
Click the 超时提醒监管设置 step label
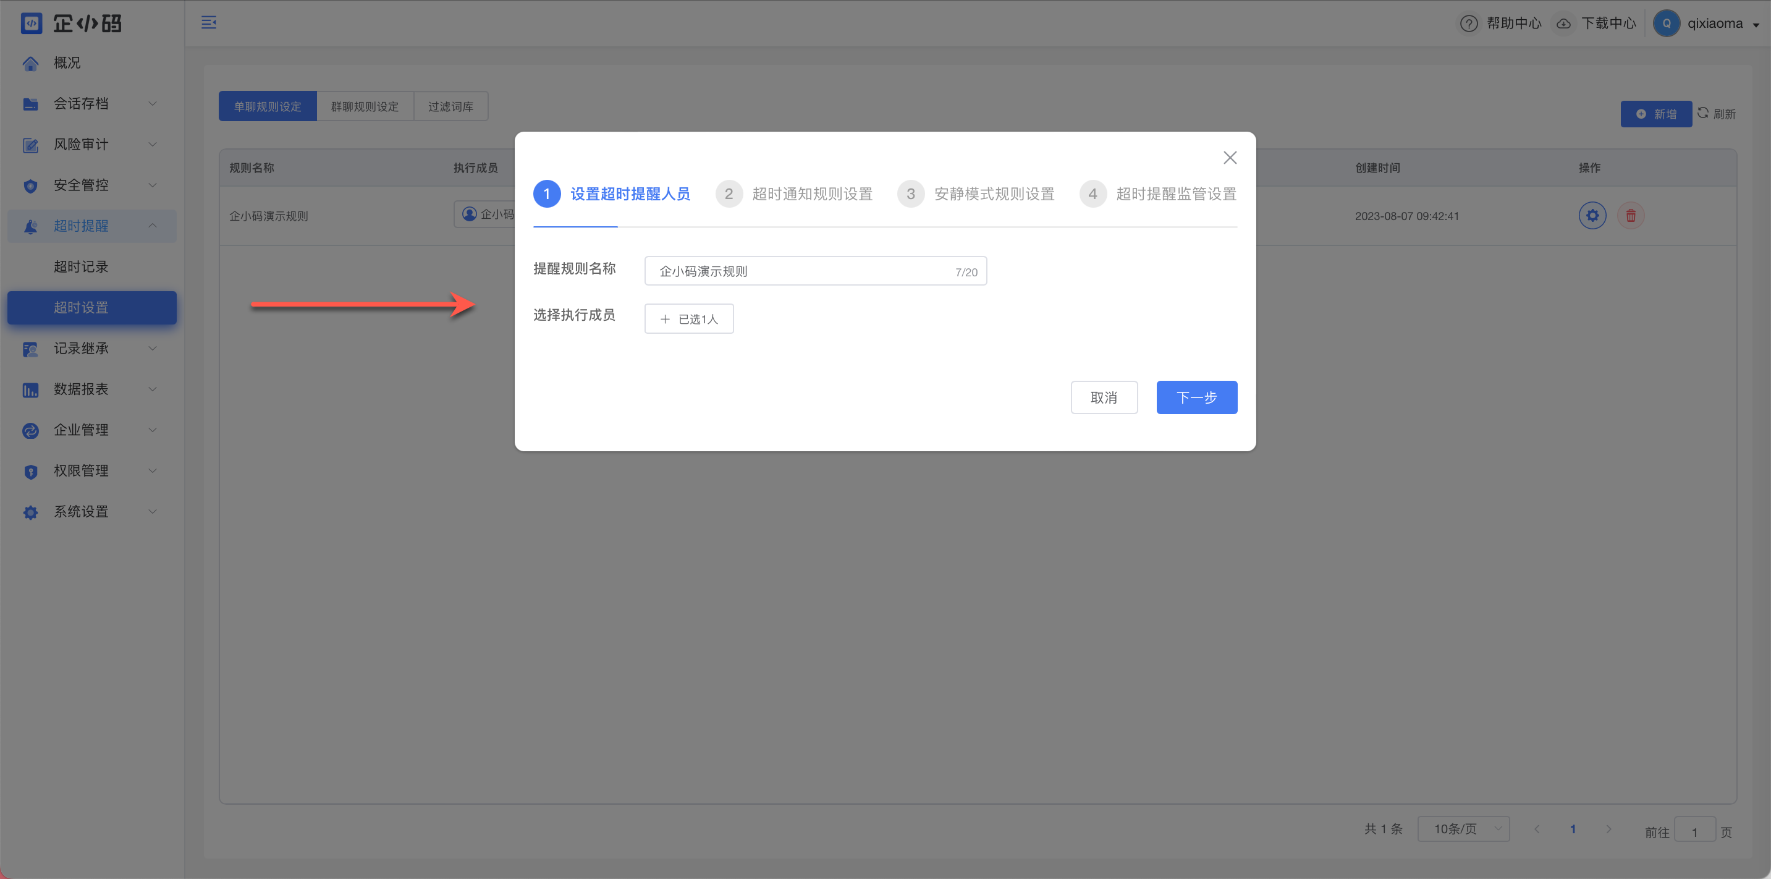pyautogui.click(x=1177, y=194)
